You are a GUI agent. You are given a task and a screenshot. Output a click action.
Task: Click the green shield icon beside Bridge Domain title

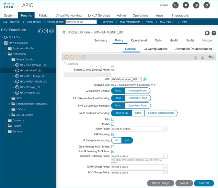64,32
